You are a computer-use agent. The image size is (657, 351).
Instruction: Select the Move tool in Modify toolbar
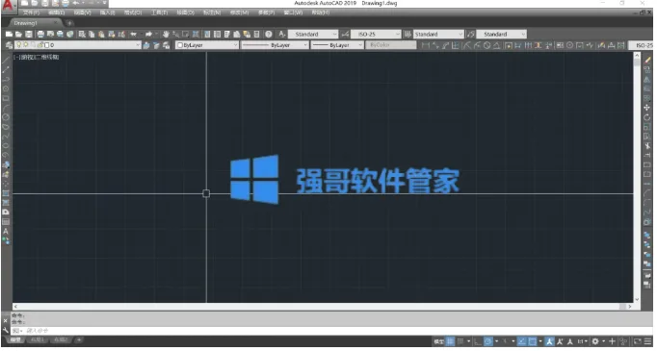647,108
